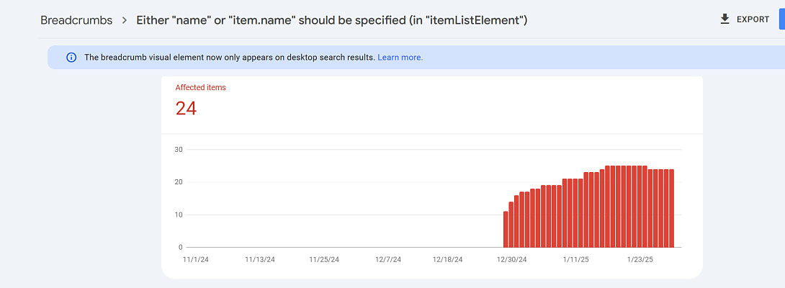Click the chevron separator after Breadcrumbs

tap(125, 20)
